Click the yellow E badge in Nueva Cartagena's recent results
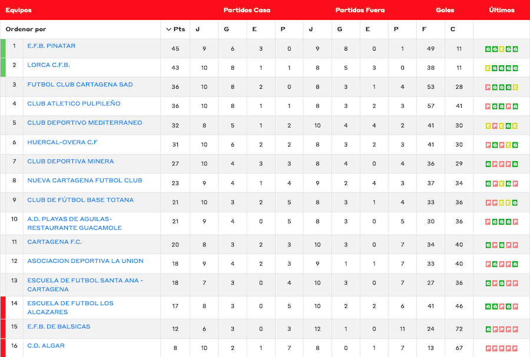Image resolution: width=530 pixels, height=357 pixels. 502,183
